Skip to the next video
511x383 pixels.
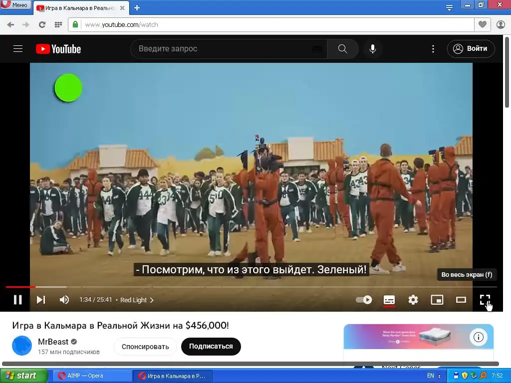click(x=41, y=300)
